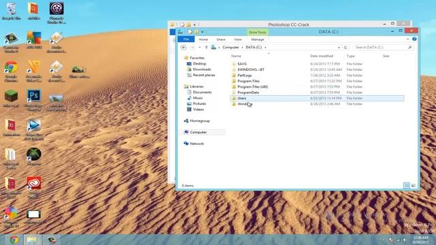Click the Up one level arrow
436x245 pixels.
206,47
